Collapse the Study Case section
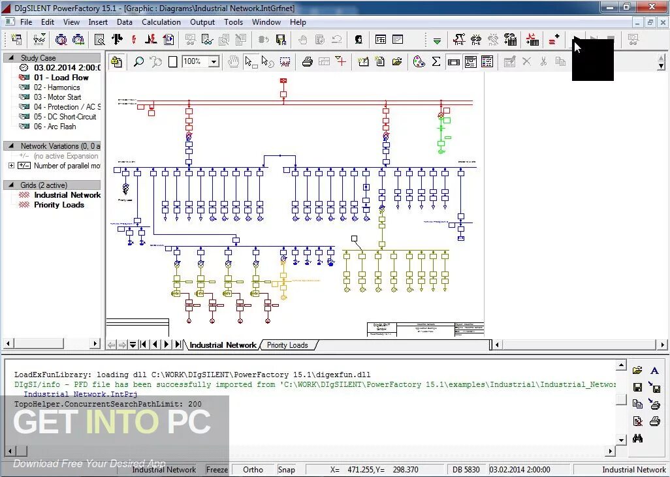 click(11, 57)
